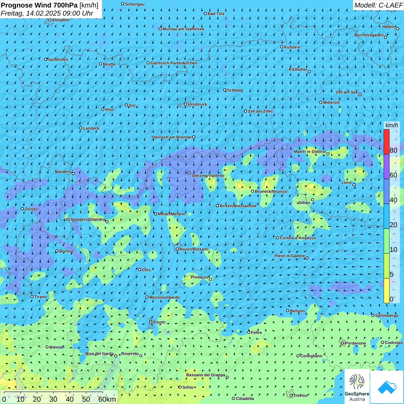Click the 'Steinach am Brenner' label
Screen dimensions: 404x404
(172, 137)
